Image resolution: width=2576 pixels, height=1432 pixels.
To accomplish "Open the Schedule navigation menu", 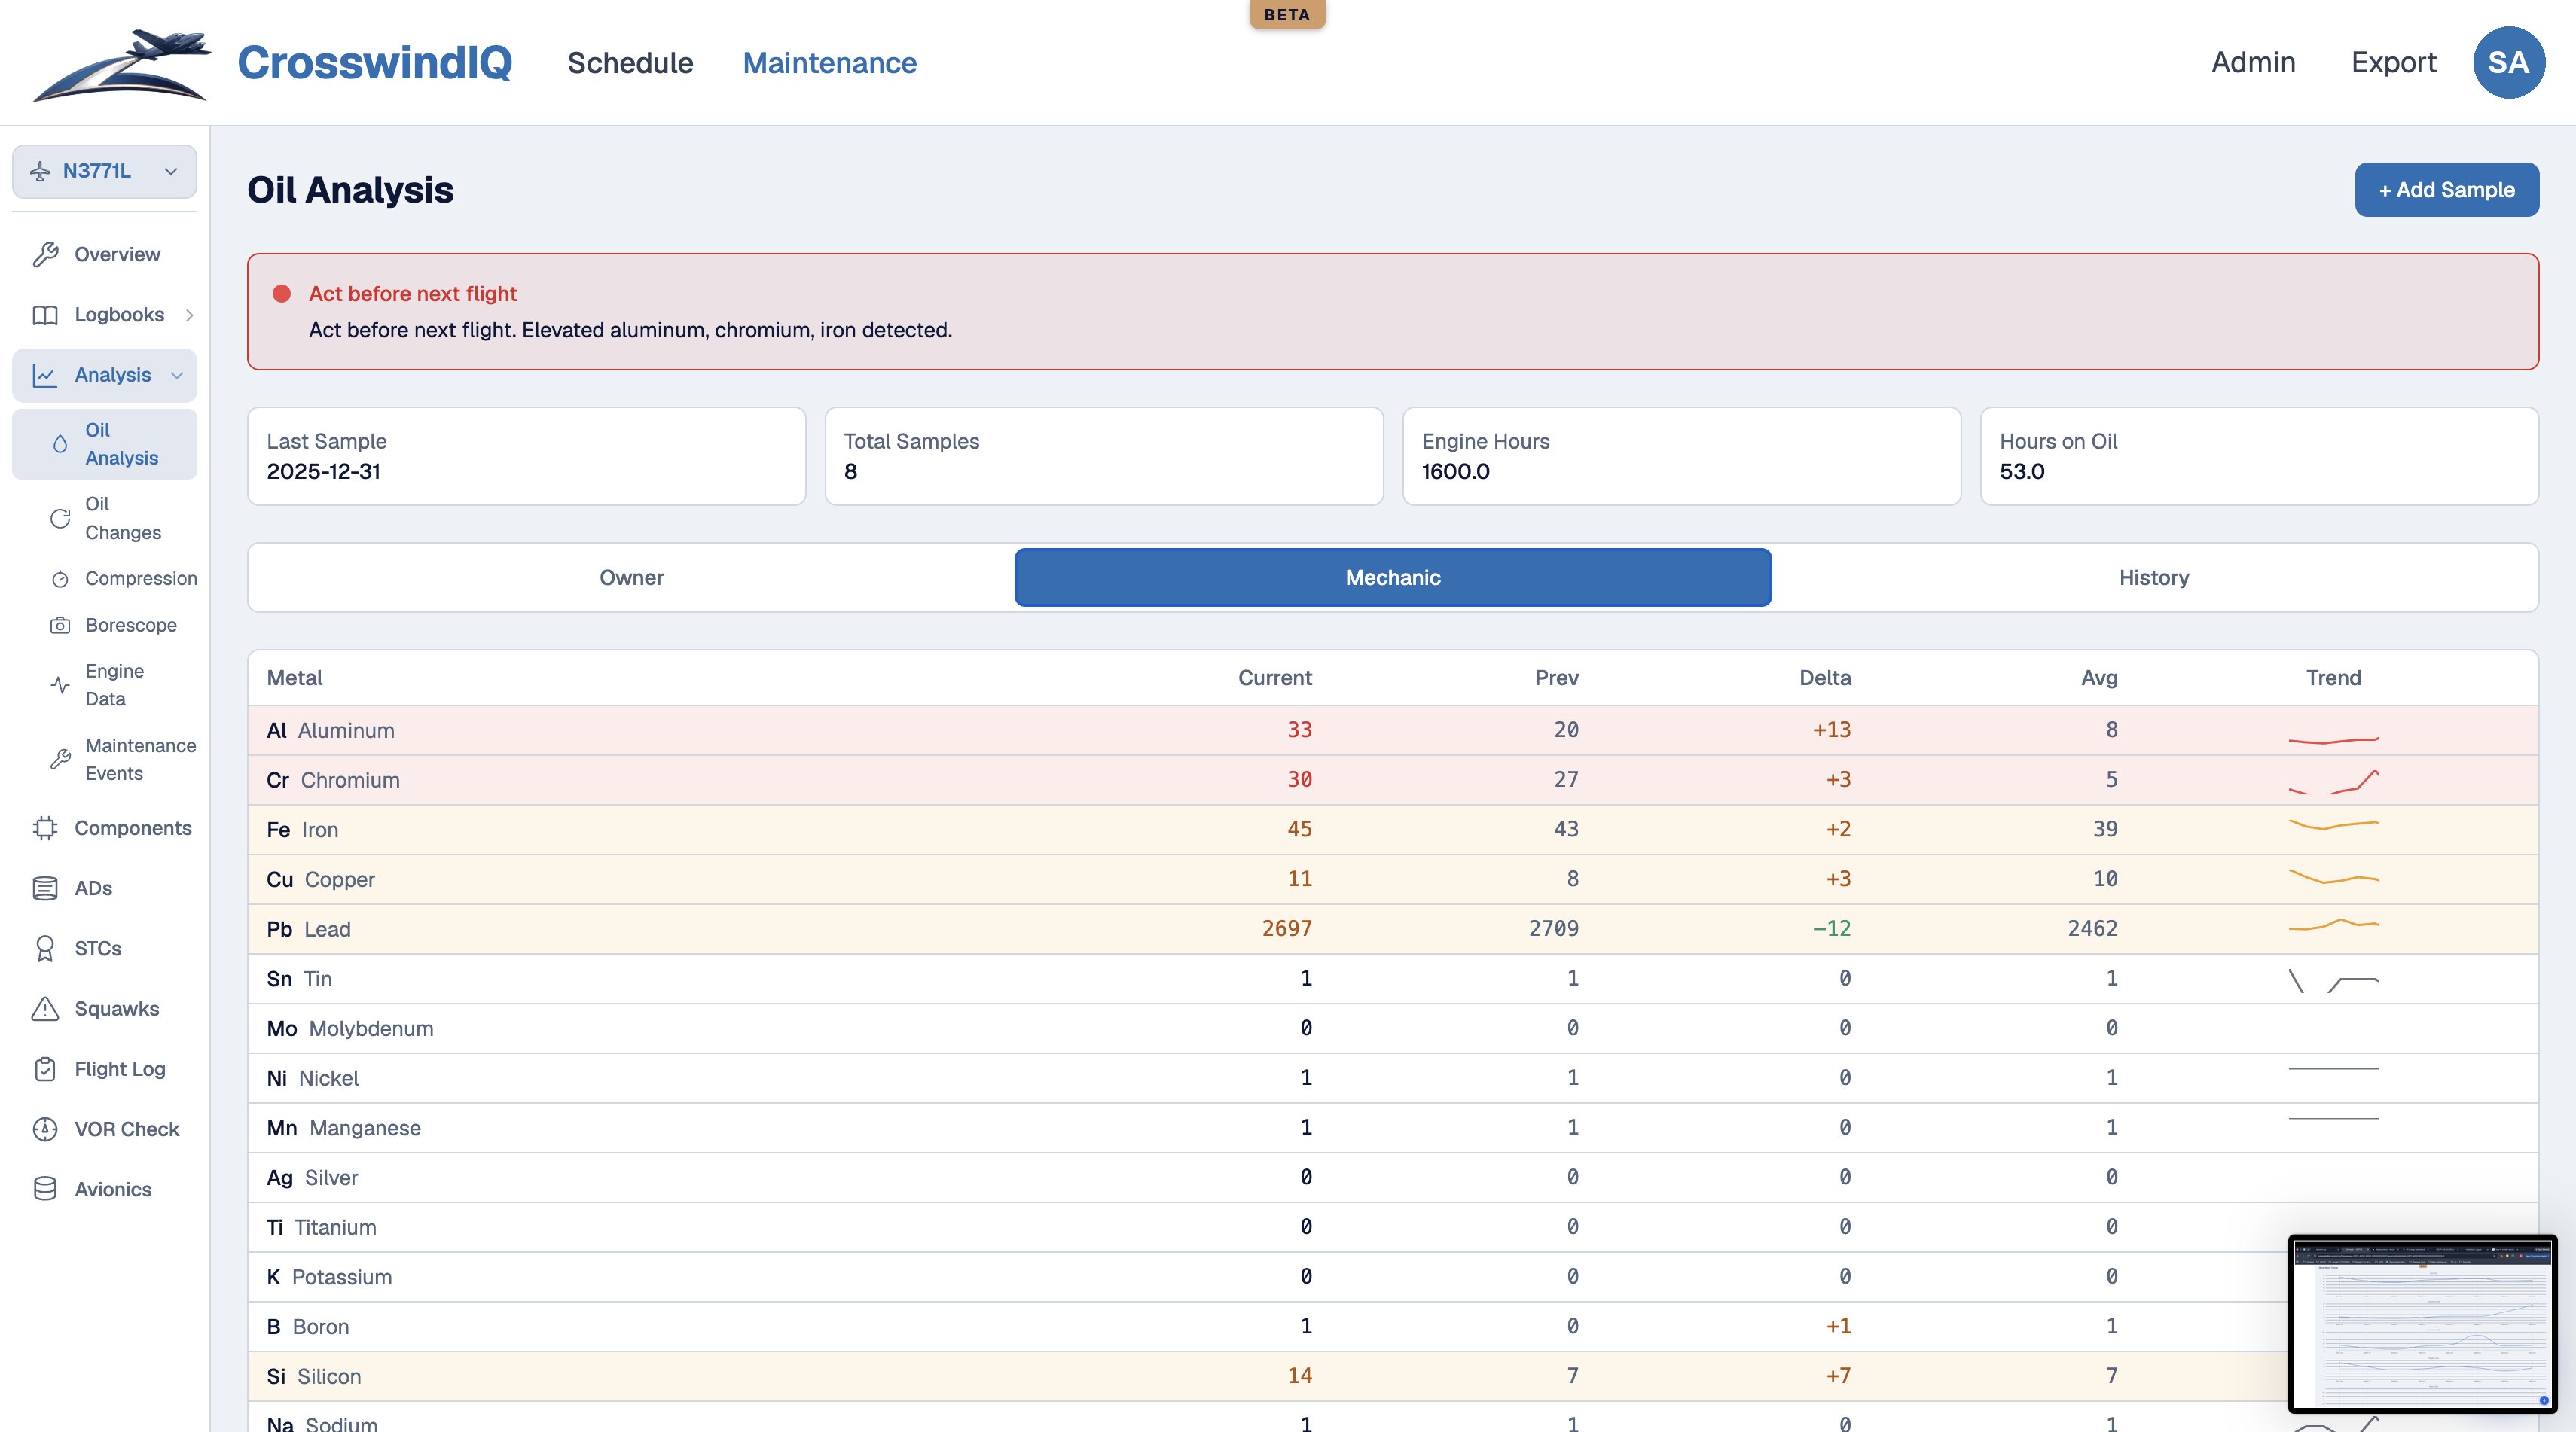I will click(630, 63).
